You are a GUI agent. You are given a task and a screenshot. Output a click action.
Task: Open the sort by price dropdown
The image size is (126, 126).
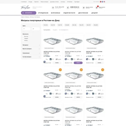pos(55,30)
